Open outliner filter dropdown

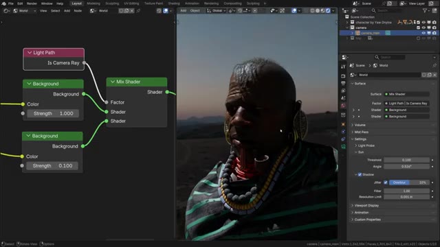pyautogui.click(x=426, y=10)
